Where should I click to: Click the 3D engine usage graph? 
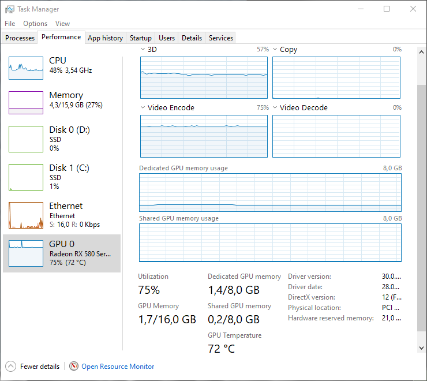pos(204,78)
